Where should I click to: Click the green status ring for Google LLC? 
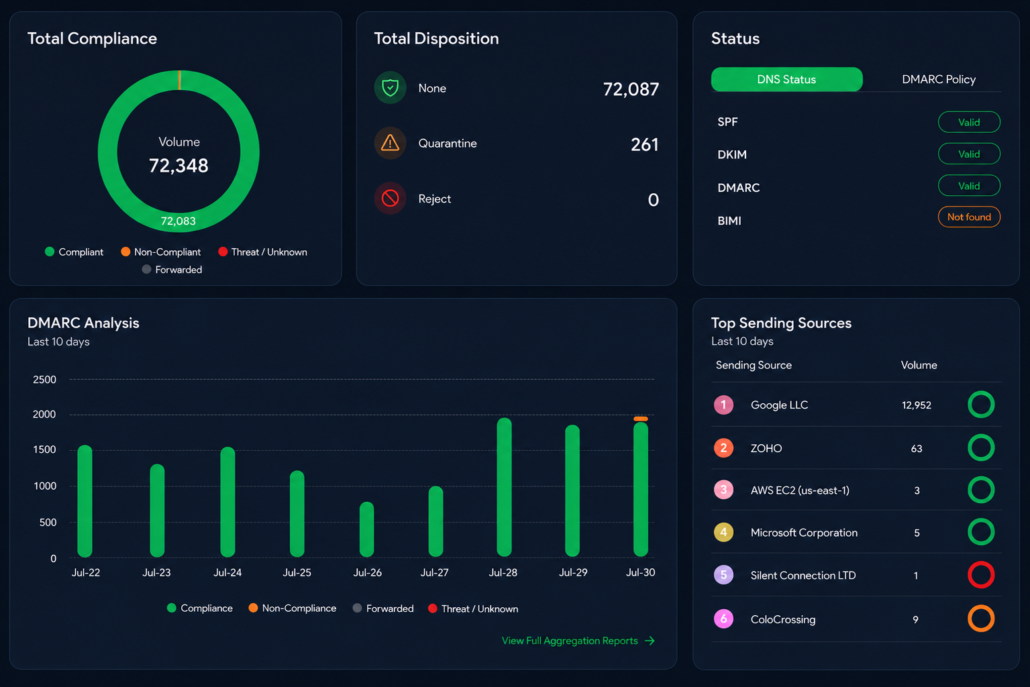[x=981, y=405]
